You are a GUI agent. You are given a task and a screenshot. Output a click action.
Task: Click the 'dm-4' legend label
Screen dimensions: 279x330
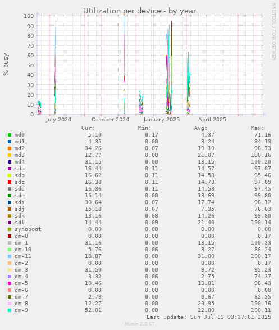21,277
